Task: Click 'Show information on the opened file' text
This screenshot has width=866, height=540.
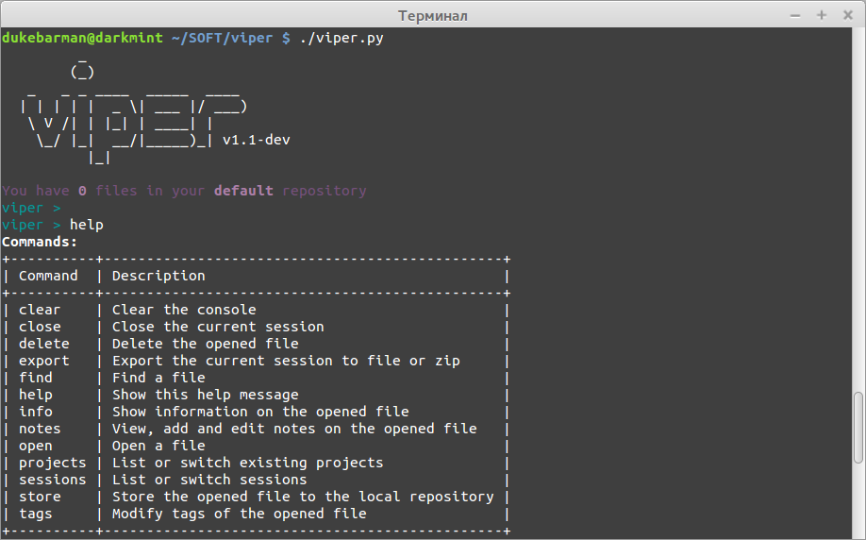Action: [260, 412]
